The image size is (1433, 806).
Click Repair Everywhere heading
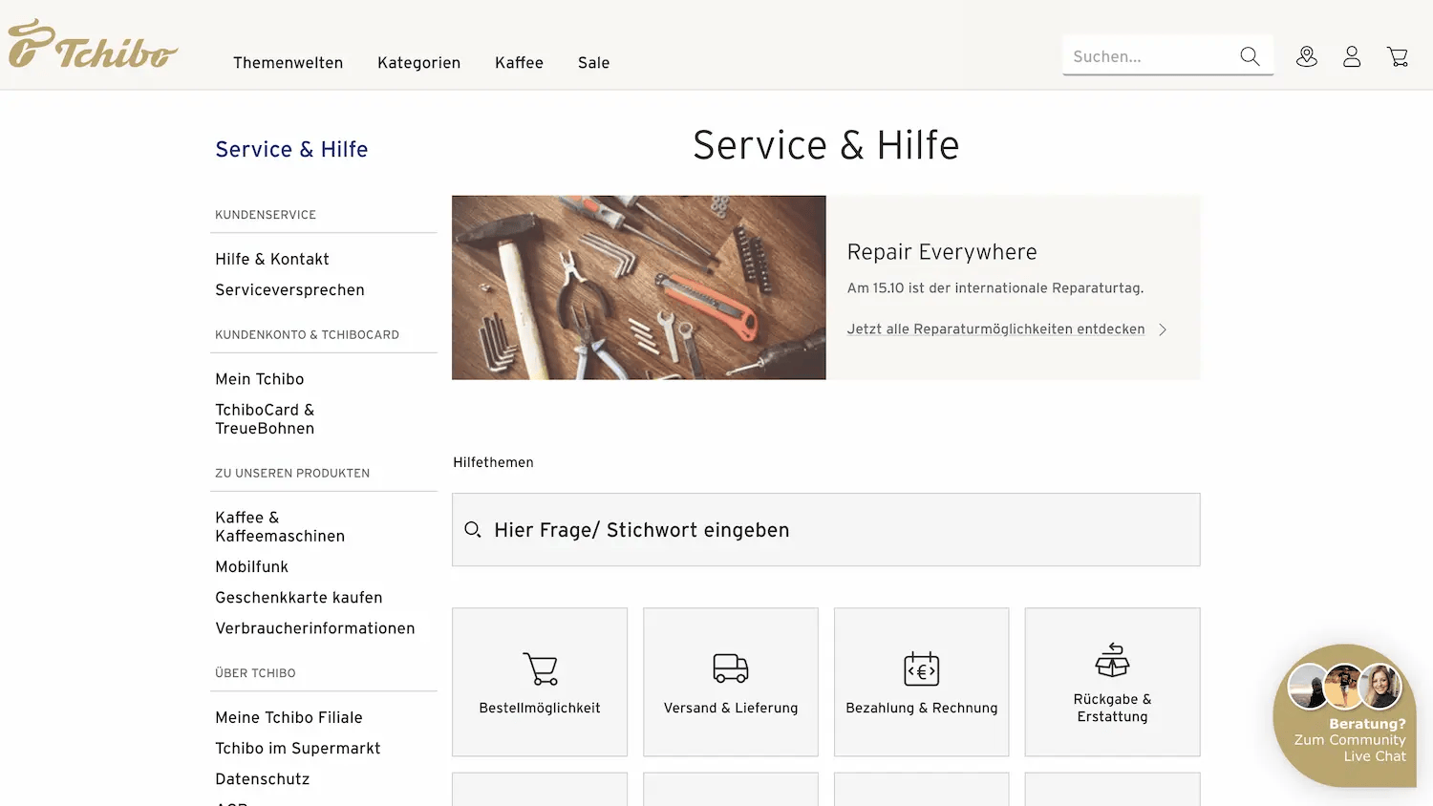point(942,252)
